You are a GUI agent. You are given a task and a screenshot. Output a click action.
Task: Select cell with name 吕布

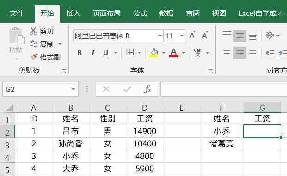pyautogui.click(x=71, y=131)
